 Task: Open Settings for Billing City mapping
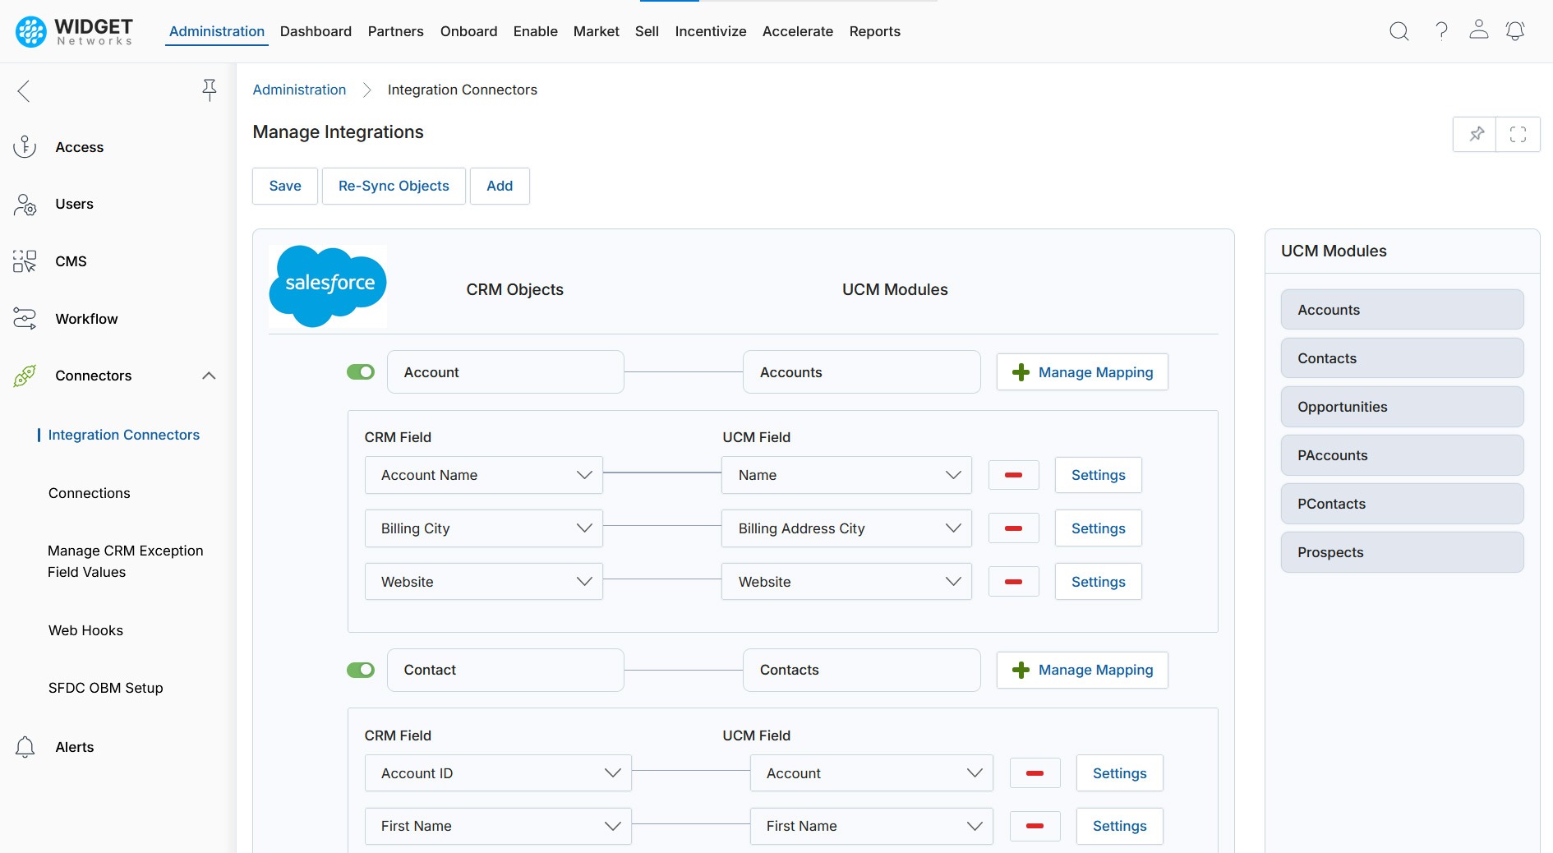1098,528
